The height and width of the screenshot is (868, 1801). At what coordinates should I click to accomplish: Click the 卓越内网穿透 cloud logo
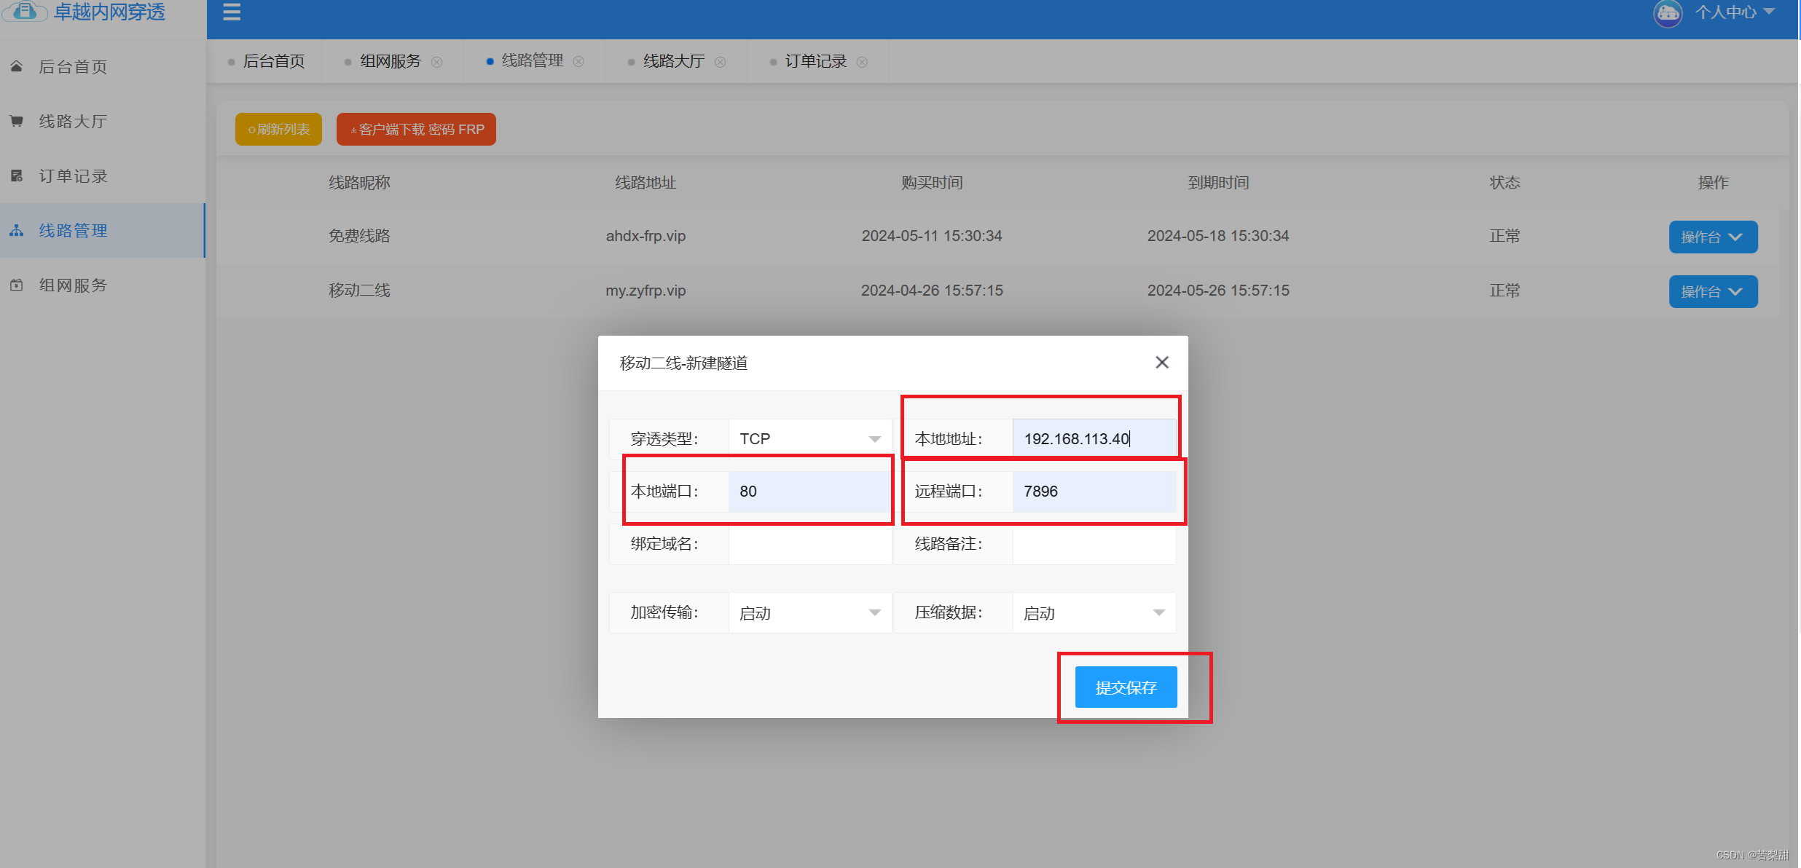pyautogui.click(x=25, y=11)
